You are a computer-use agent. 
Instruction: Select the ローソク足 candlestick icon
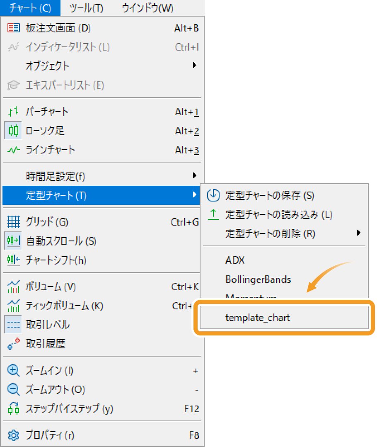tap(13, 131)
